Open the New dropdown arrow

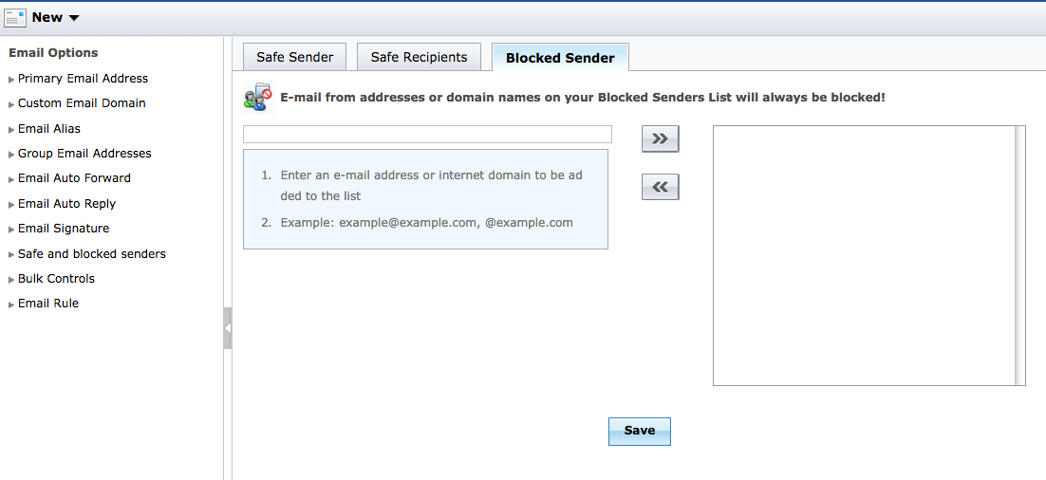74,18
